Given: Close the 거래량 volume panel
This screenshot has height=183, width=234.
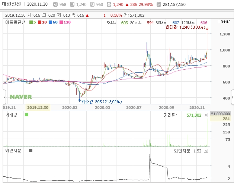Looking at the screenshot, I should tap(206, 115).
